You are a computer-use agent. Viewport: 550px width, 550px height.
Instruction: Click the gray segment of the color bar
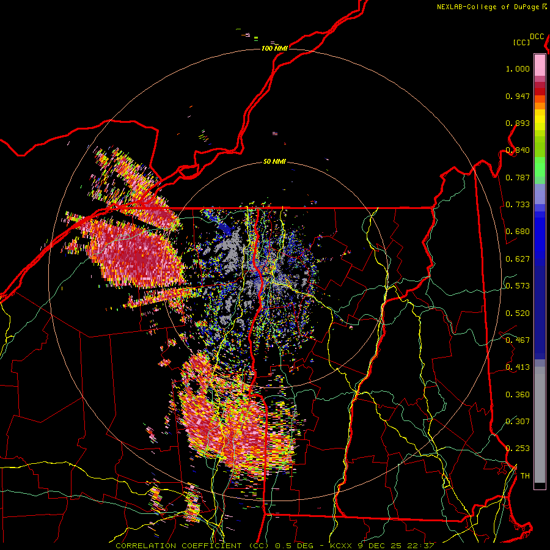tap(540, 425)
